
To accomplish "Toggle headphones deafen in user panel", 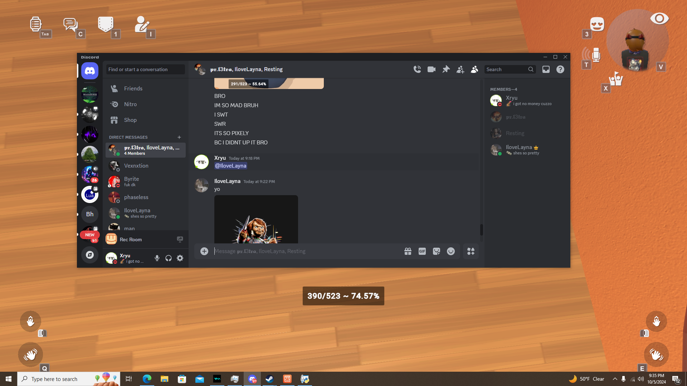I will click(169, 258).
